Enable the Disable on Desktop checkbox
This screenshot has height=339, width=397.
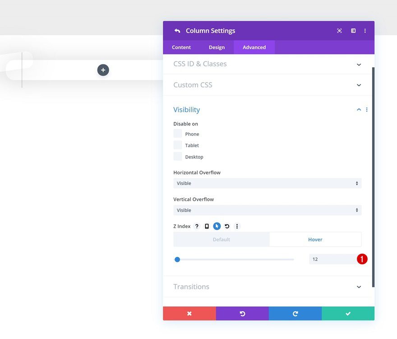pos(178,156)
